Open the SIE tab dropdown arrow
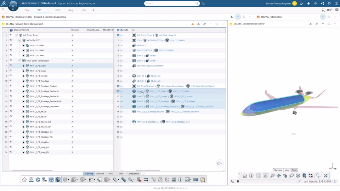340x191 pixels. click(x=49, y=10)
